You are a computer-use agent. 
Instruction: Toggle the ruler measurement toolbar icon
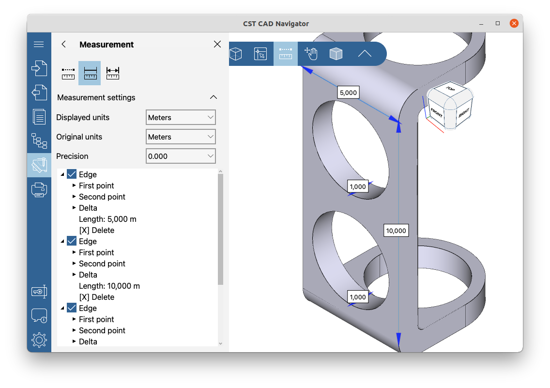(x=286, y=54)
